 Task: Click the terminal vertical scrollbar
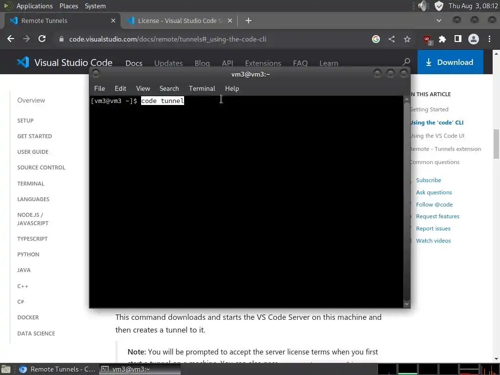407,201
